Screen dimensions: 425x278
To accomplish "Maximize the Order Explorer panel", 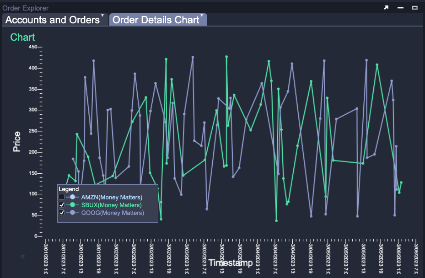I will tap(415, 8).
